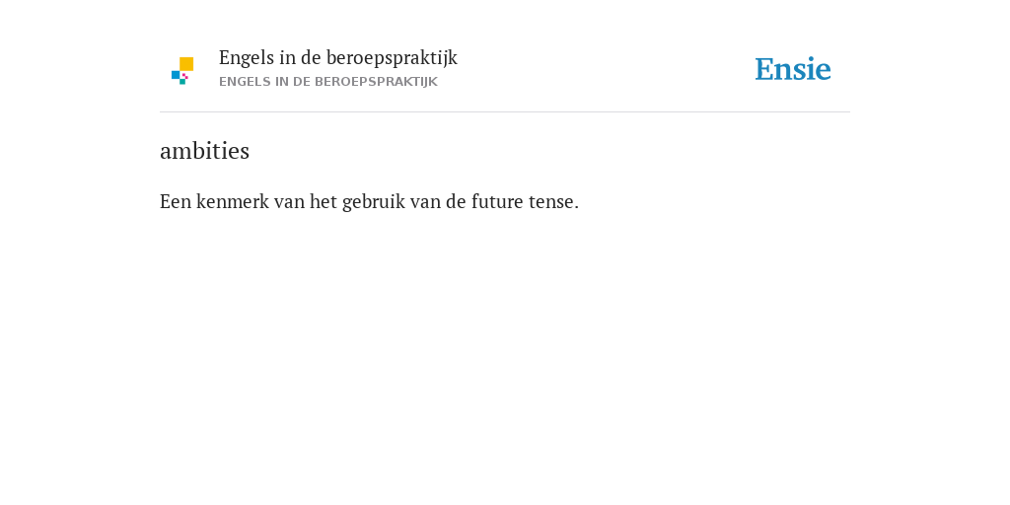This screenshot has height=505, width=1010.
Task: Click the gray uppercase ENGELS IN DE BEROEPSPRAKTIJK subtitle
Action: point(327,82)
